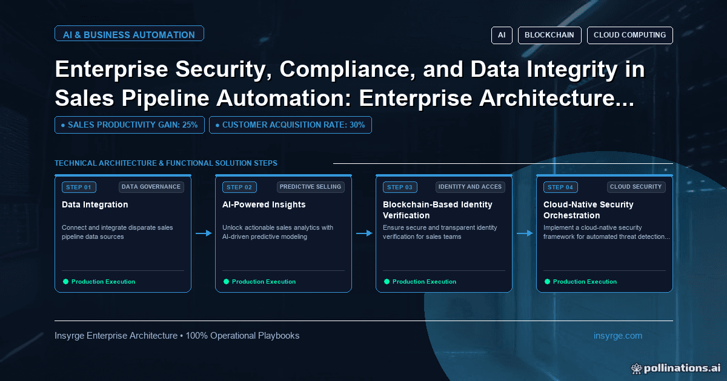The height and width of the screenshot is (381, 727).
Task: Click the Step 01 label
Action: point(79,187)
